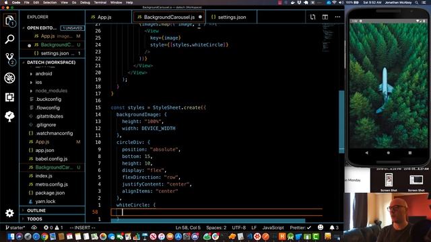Click the Wi-Fi icon in menu bar

coord(335,3)
